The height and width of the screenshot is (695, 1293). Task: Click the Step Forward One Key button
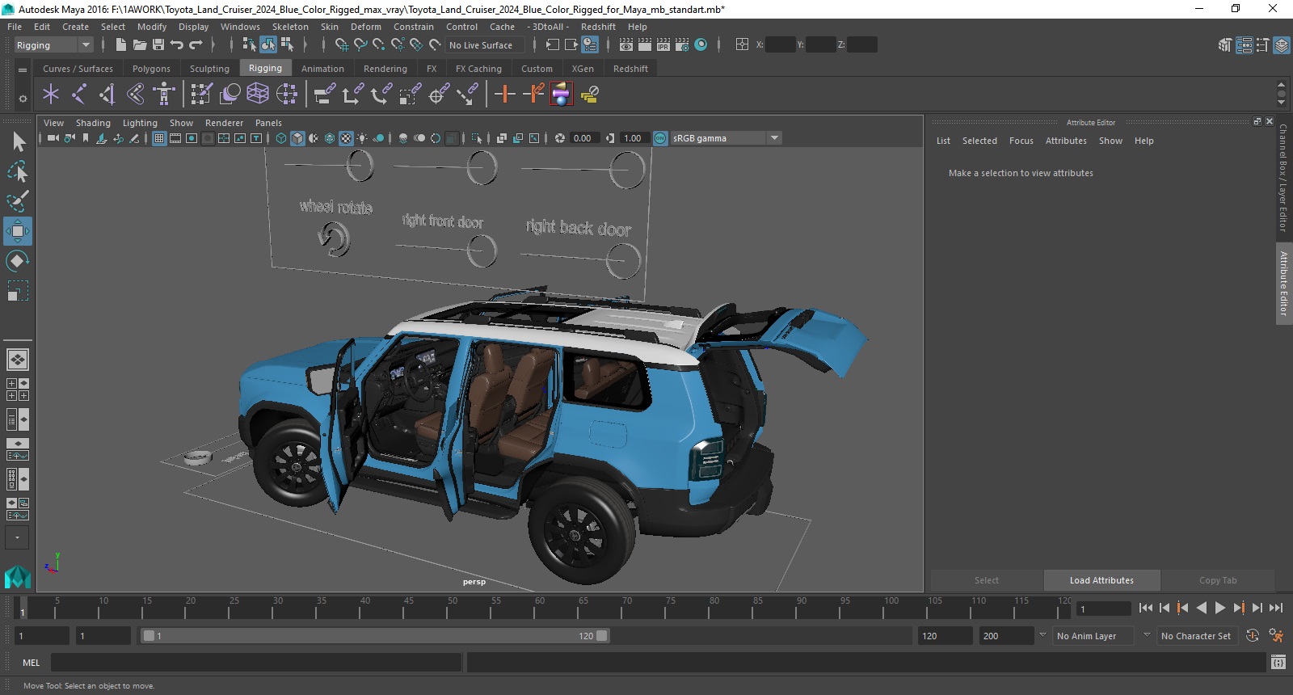click(x=1239, y=608)
